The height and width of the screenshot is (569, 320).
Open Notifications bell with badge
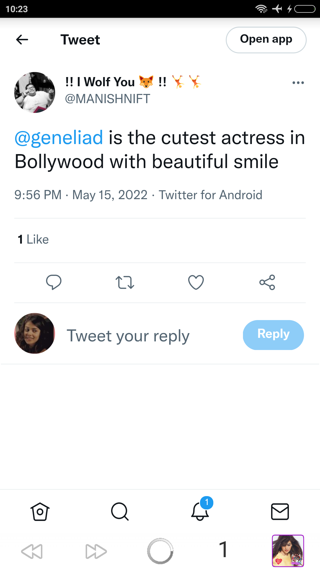click(x=201, y=510)
